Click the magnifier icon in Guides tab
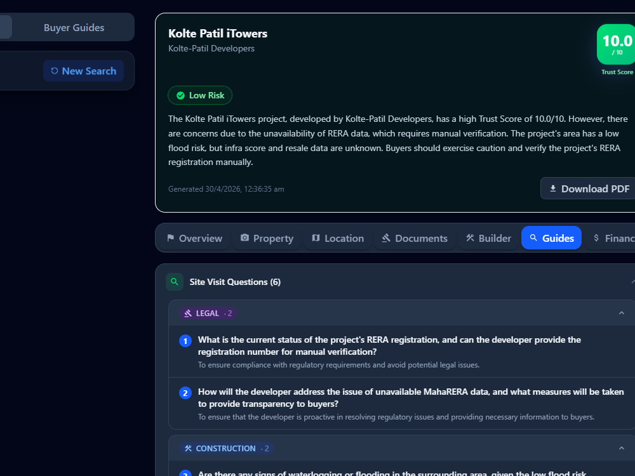Image resolution: width=635 pixels, height=476 pixels. coord(534,237)
